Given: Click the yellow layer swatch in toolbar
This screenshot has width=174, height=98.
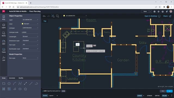Looking at the screenshot, I should point(64,16).
